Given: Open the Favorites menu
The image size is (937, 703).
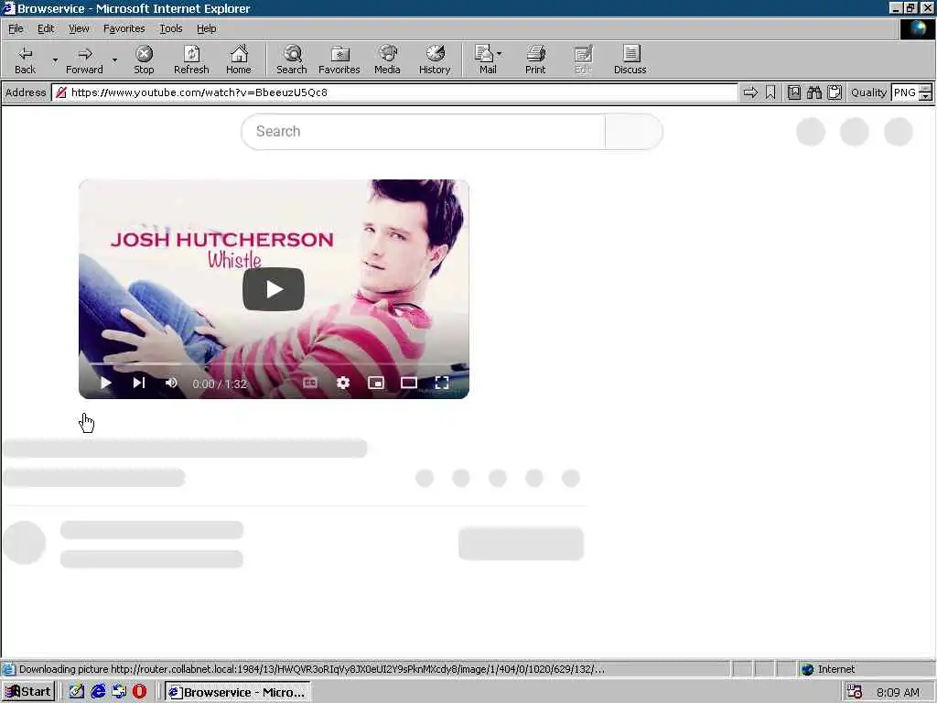Looking at the screenshot, I should point(124,28).
